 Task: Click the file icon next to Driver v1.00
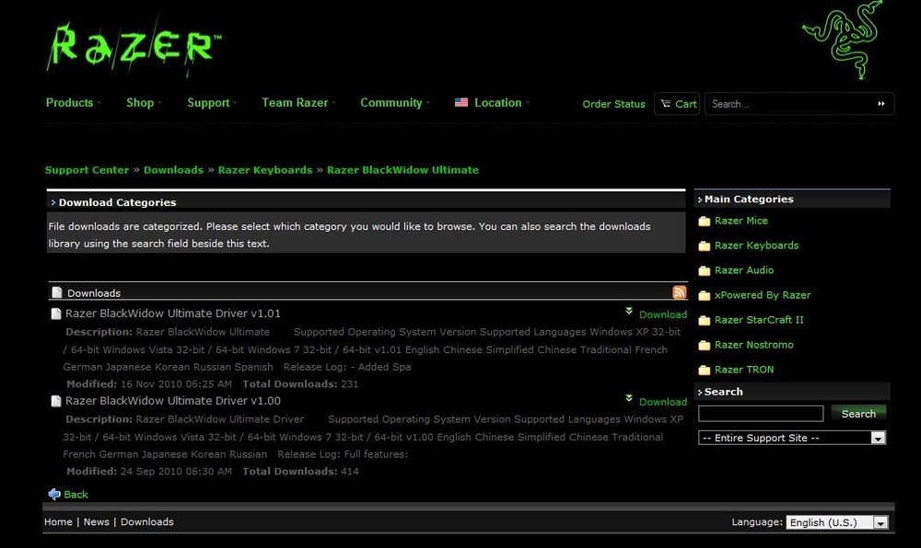coord(56,401)
